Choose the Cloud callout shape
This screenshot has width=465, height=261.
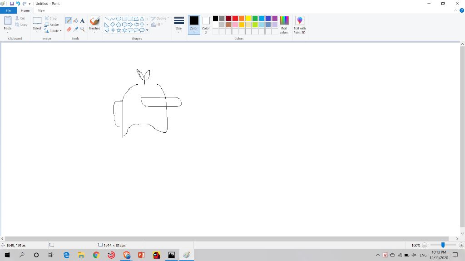click(x=142, y=30)
